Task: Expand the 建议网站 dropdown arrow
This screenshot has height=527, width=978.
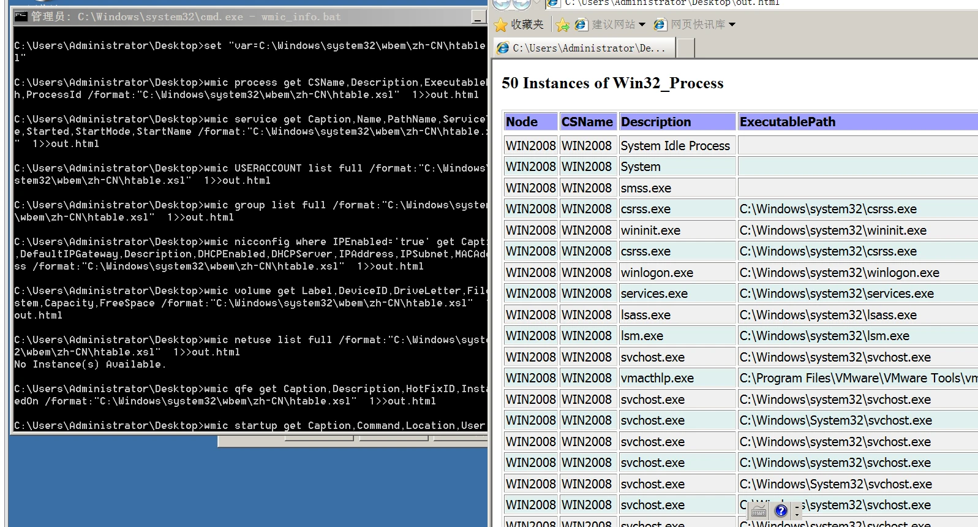Action: pyautogui.click(x=642, y=25)
